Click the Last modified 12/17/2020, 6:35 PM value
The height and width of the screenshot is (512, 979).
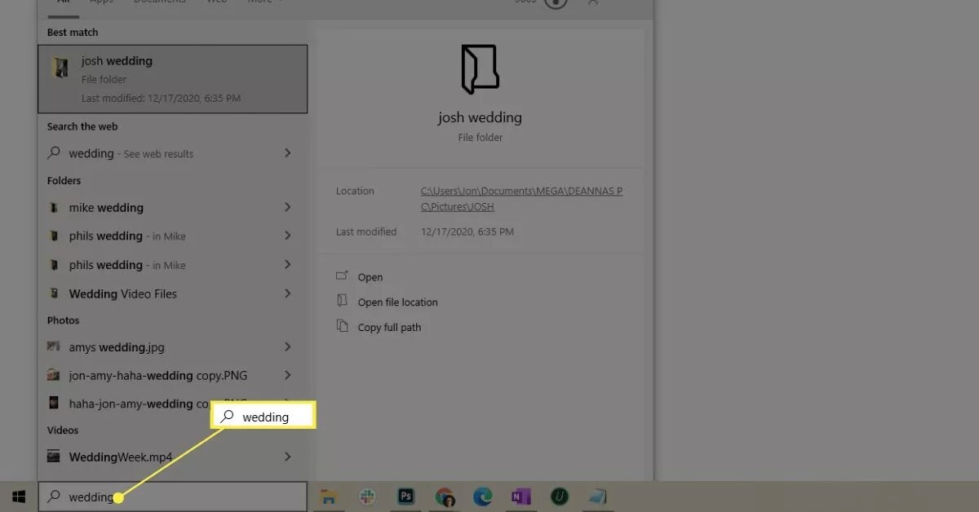tap(467, 232)
